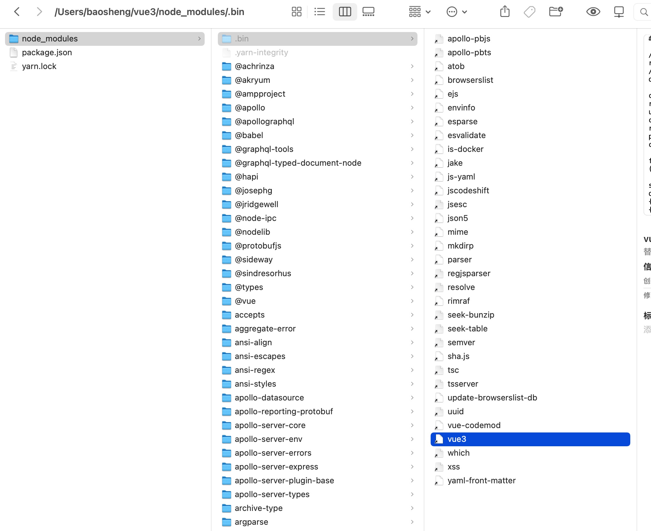Expand the argparse folder chevron
651x531 pixels.
click(x=412, y=522)
